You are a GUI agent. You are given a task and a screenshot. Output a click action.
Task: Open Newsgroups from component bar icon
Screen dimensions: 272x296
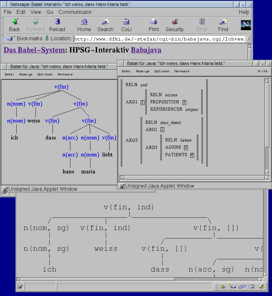[x=242, y=287]
